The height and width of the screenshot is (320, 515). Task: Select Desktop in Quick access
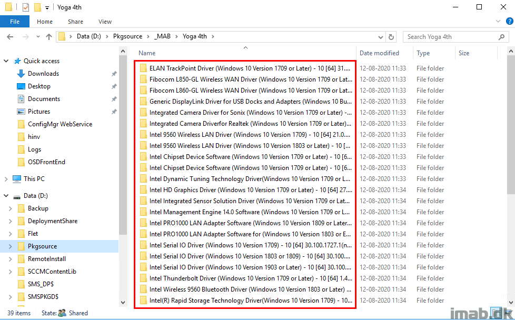pyautogui.click(x=39, y=86)
